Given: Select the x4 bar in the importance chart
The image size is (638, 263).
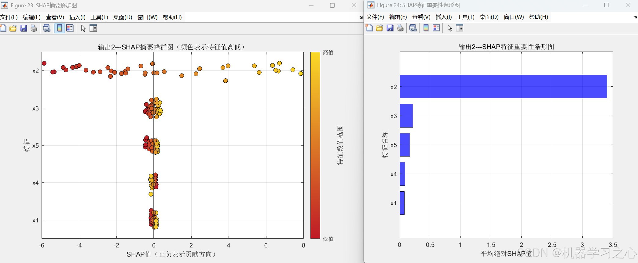Looking at the screenshot, I should [402, 174].
